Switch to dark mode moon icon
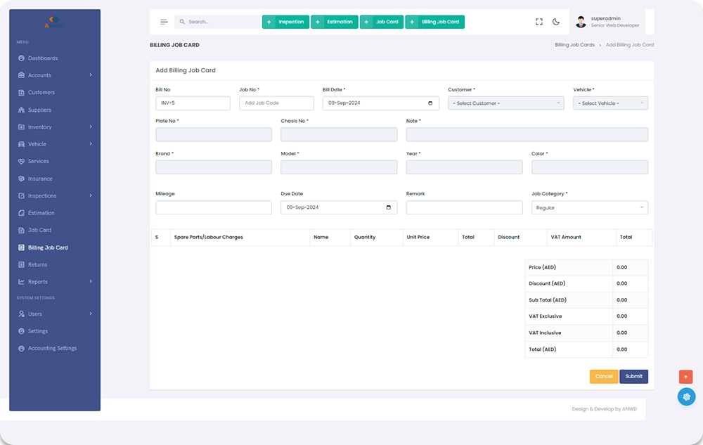Screen dimensions: 703x445 [556, 22]
